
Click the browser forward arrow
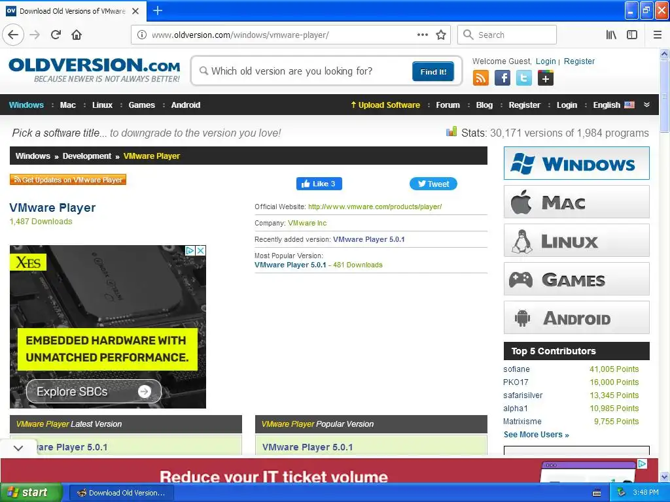coord(35,35)
